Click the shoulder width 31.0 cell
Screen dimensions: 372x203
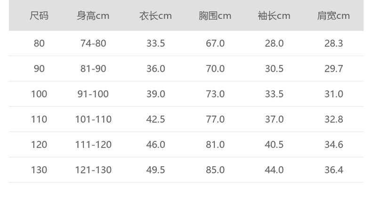point(333,94)
